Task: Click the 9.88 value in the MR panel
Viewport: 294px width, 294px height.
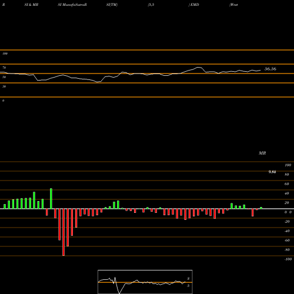Action: pos(272,172)
